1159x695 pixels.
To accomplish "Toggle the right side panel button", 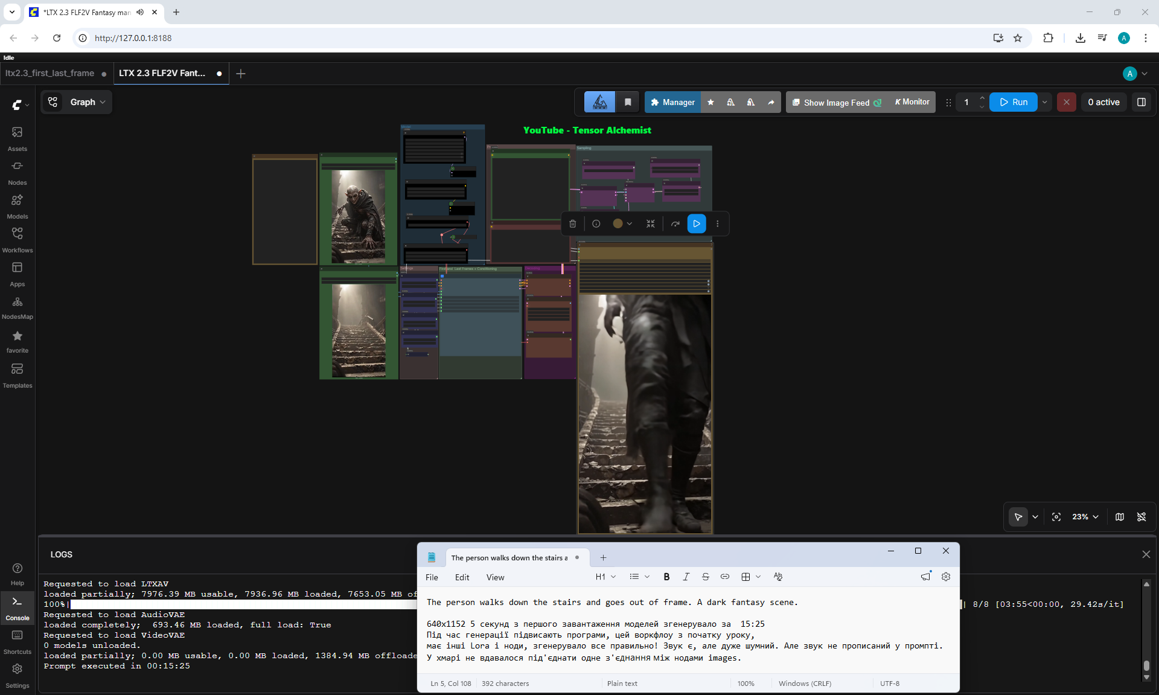I will click(x=1141, y=102).
